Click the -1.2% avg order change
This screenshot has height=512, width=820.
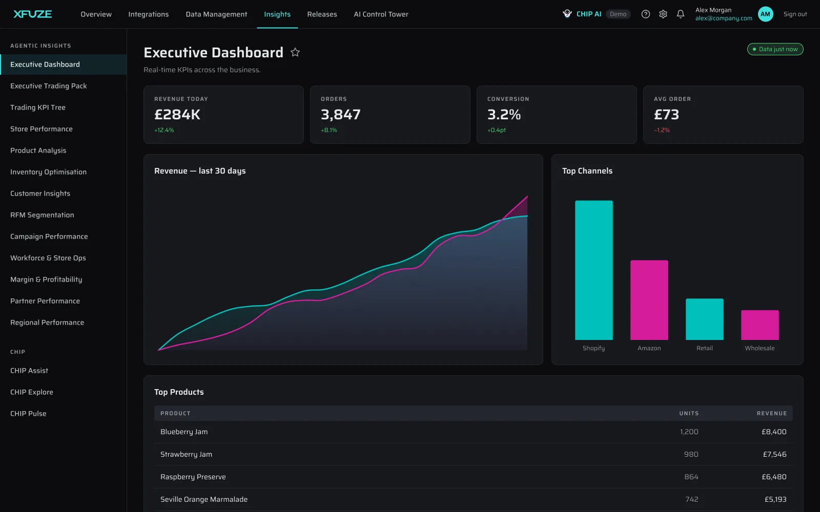tap(662, 130)
